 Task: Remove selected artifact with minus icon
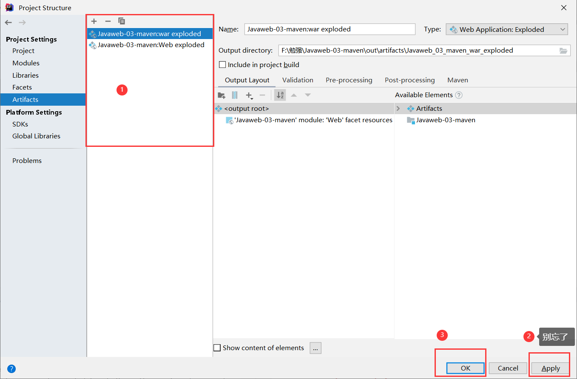(x=108, y=21)
